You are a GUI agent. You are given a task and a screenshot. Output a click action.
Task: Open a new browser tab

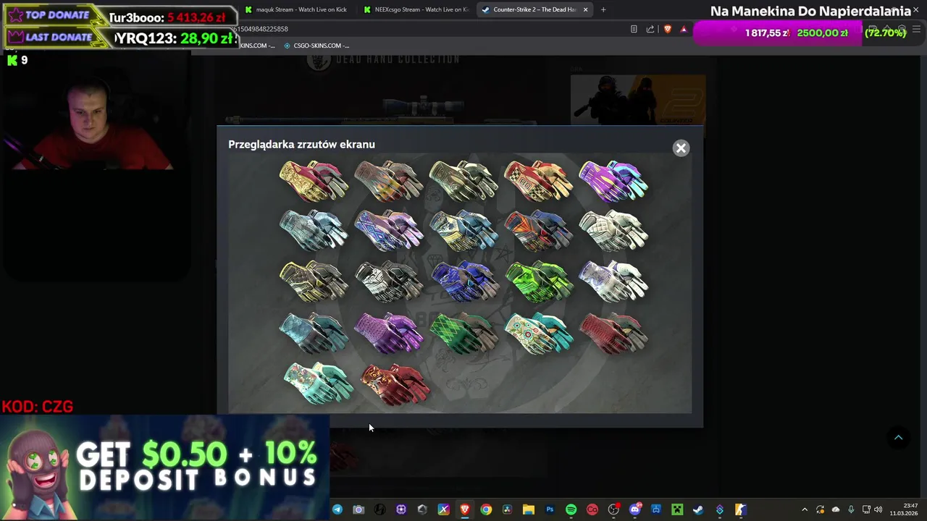[x=603, y=9]
